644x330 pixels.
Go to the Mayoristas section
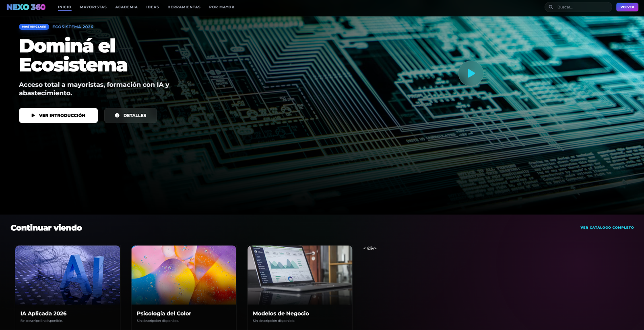pyautogui.click(x=93, y=7)
